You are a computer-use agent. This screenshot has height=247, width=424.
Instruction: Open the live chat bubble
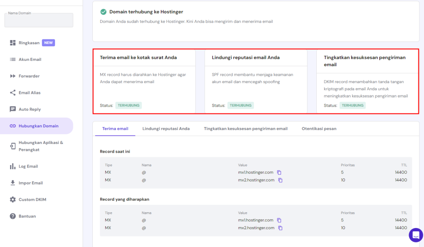[416, 235]
